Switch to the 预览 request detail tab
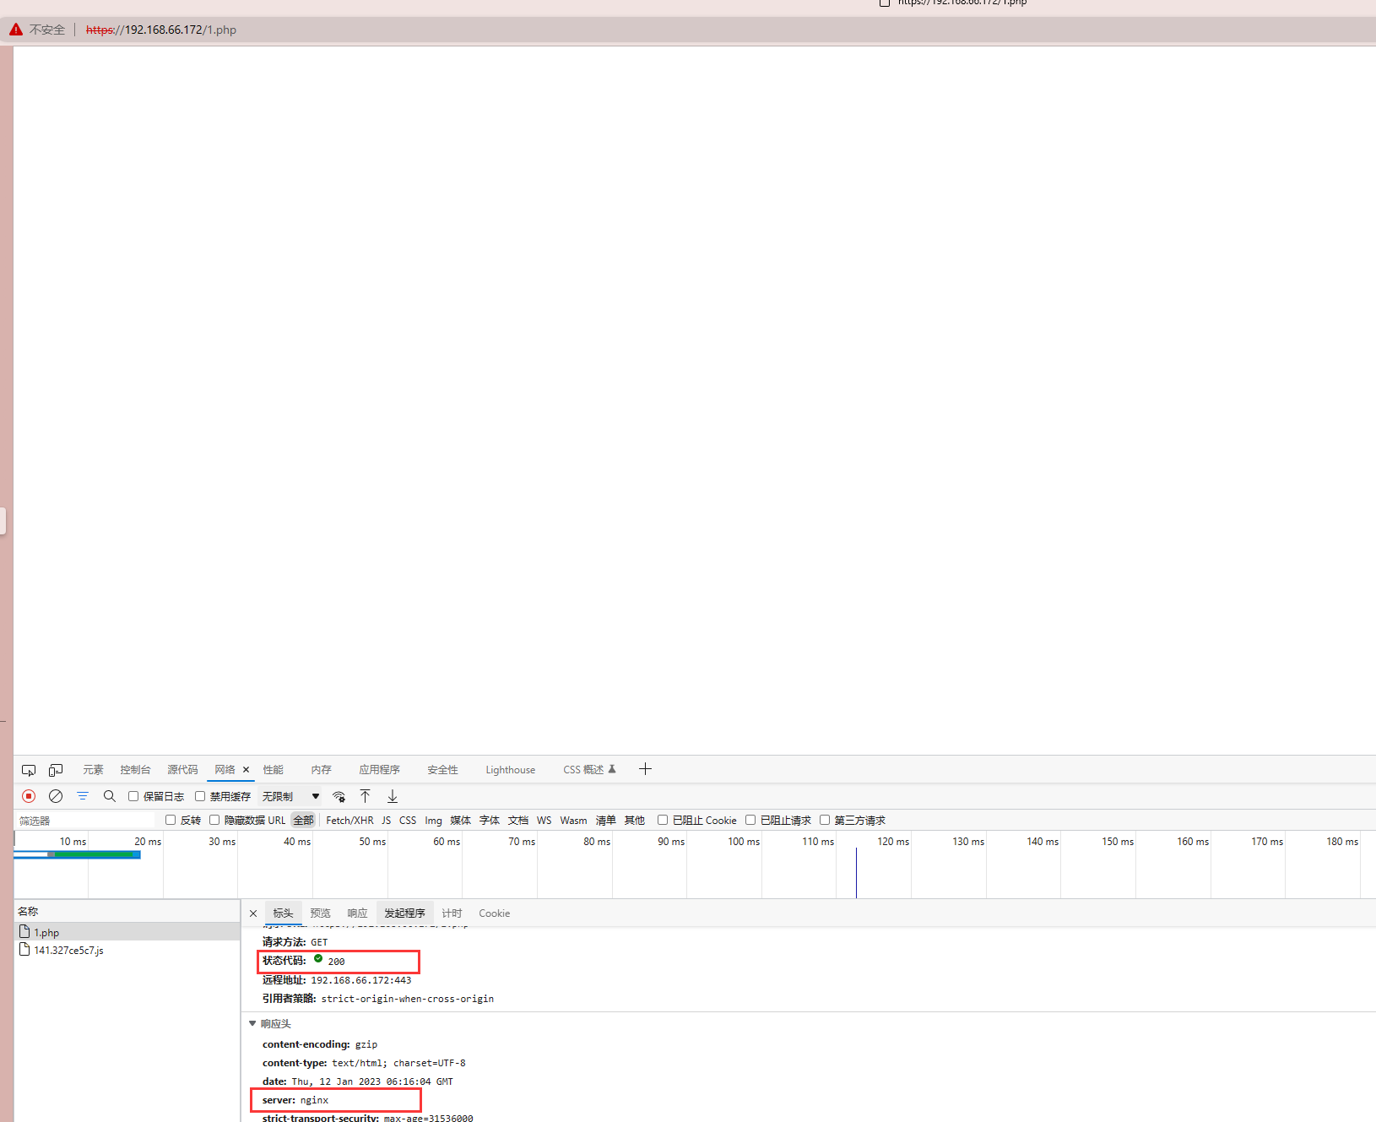The height and width of the screenshot is (1122, 1376). point(320,913)
